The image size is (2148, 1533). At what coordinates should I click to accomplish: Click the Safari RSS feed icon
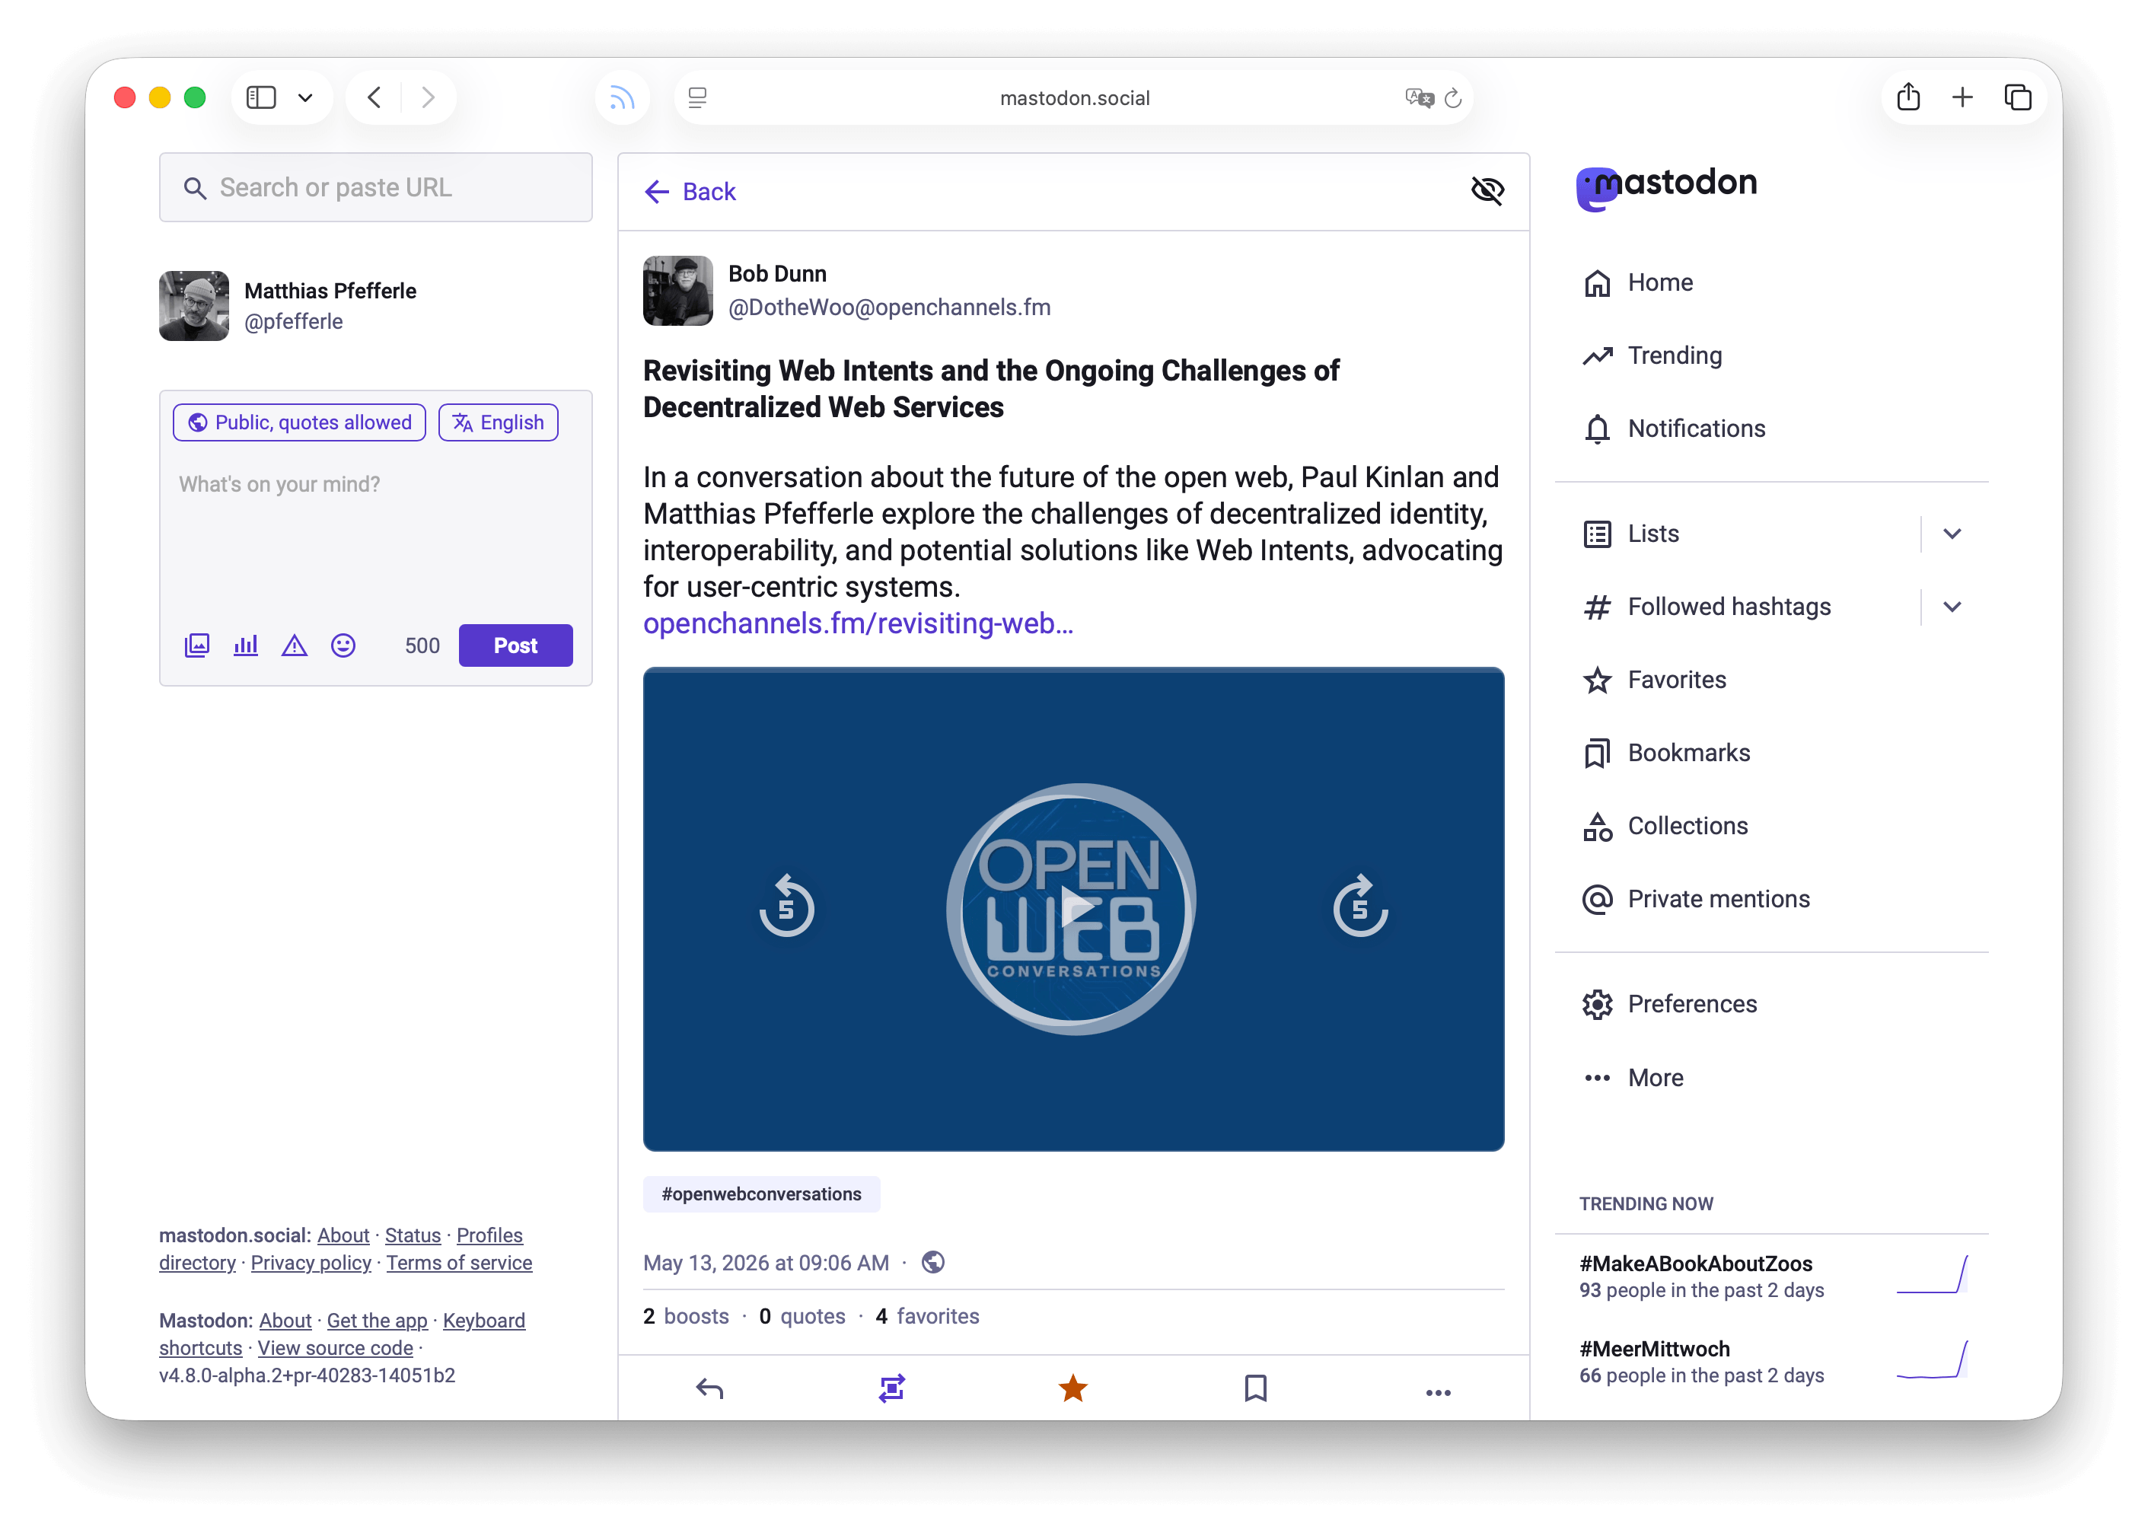coord(621,97)
